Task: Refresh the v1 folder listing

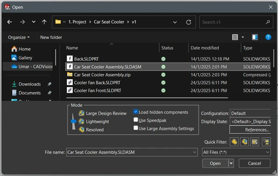Action: pos(188,22)
